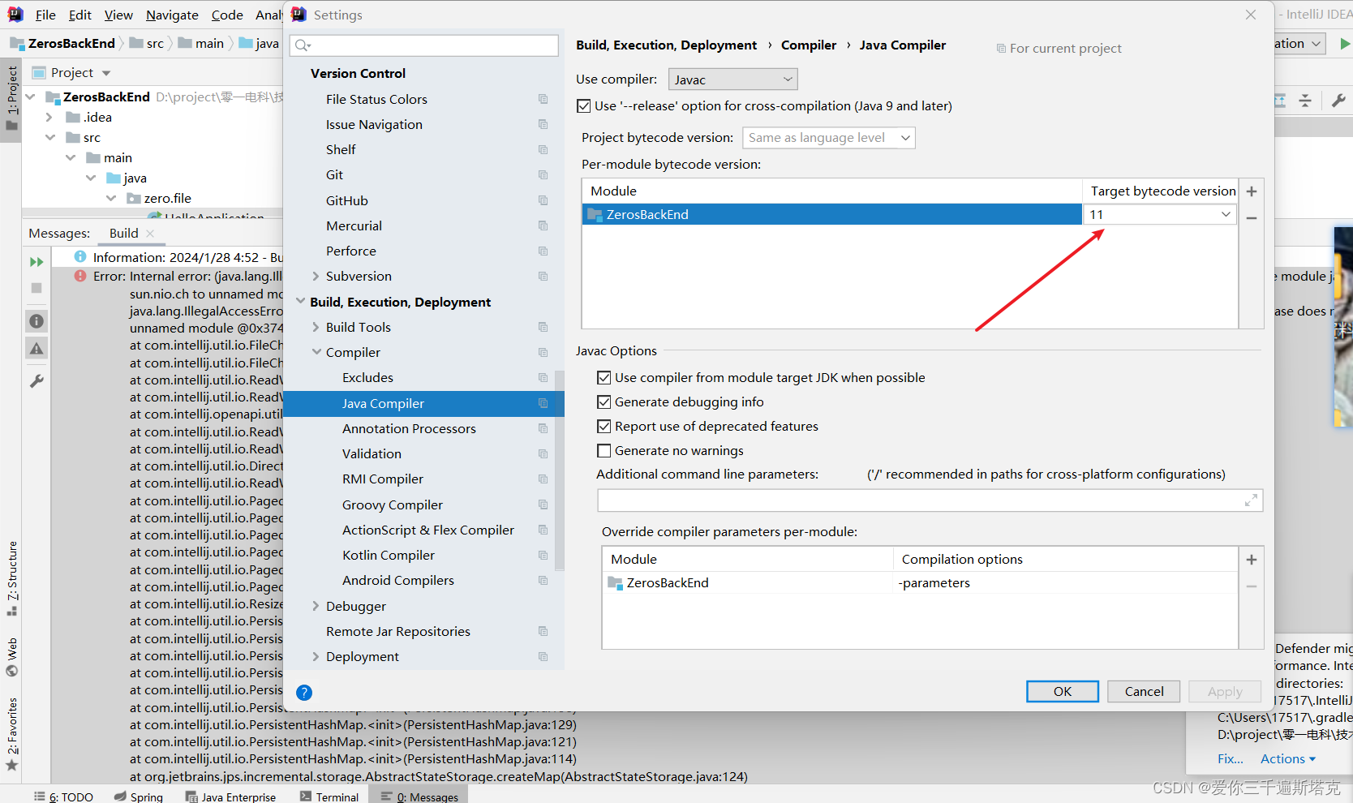Rerun the build in Messages panel
This screenshot has width=1353, height=803.
pyautogui.click(x=36, y=261)
